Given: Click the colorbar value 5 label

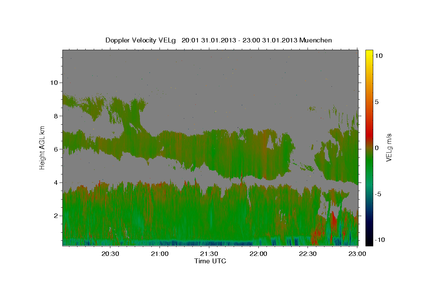Looking at the screenshot, I should [377, 102].
